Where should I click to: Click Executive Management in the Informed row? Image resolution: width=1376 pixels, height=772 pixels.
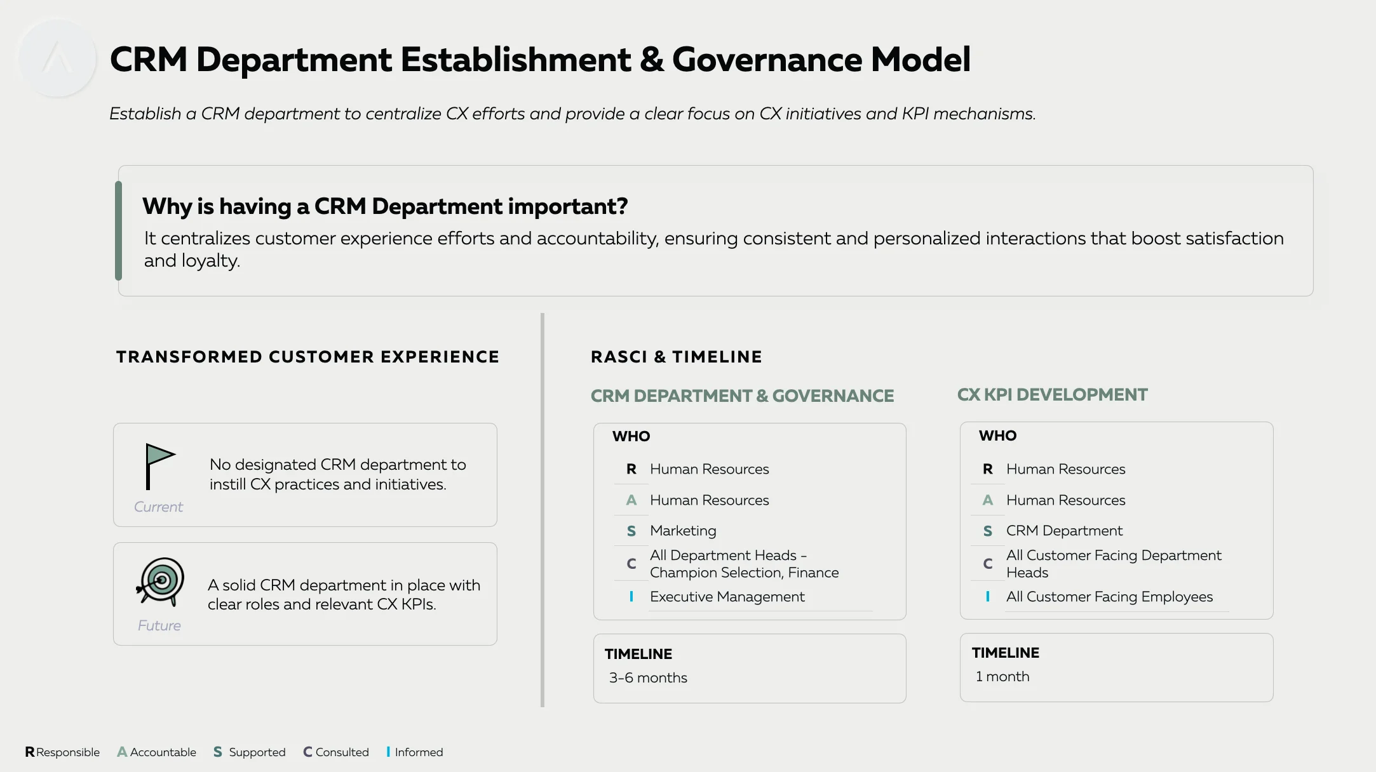click(727, 596)
